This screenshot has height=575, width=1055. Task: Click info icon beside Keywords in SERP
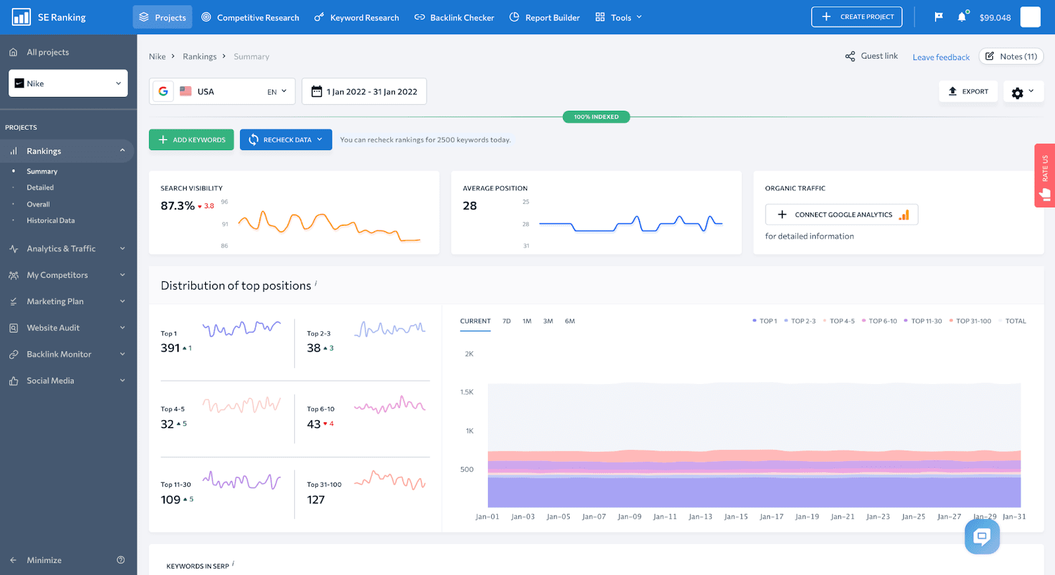233,563
